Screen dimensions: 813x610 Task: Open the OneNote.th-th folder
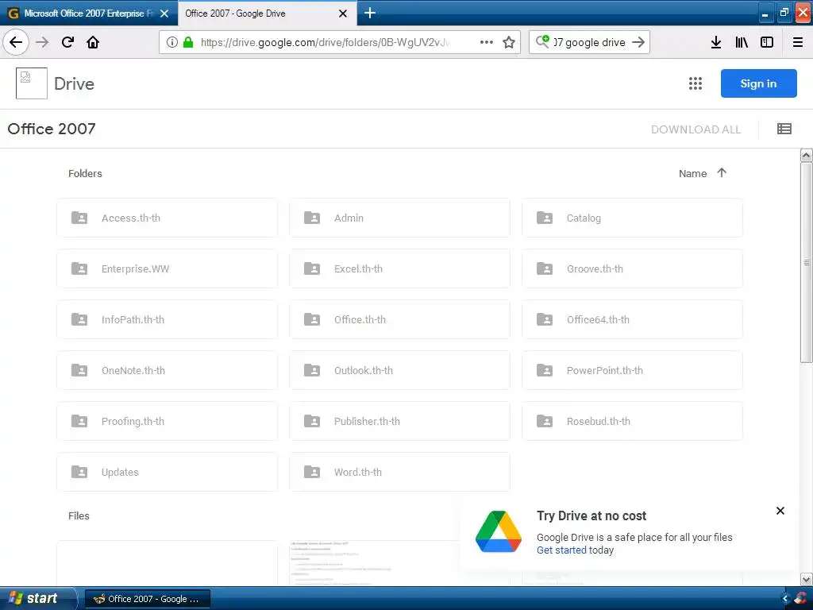[167, 370]
